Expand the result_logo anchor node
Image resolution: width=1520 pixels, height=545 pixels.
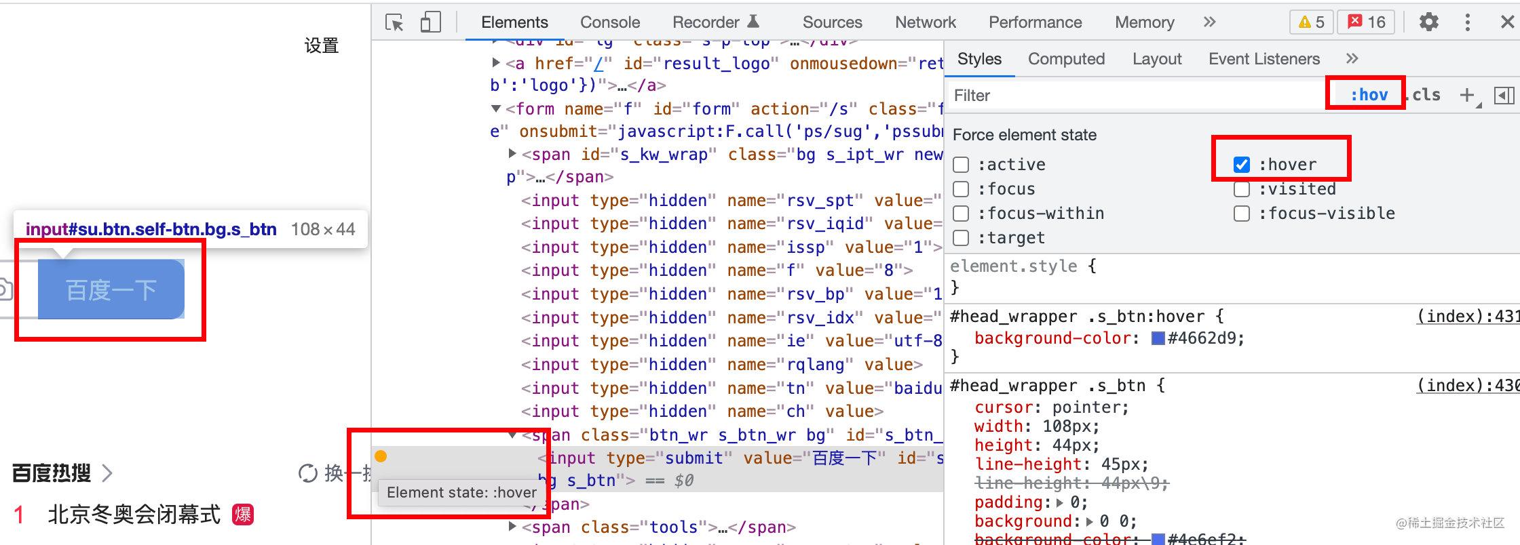[x=496, y=63]
